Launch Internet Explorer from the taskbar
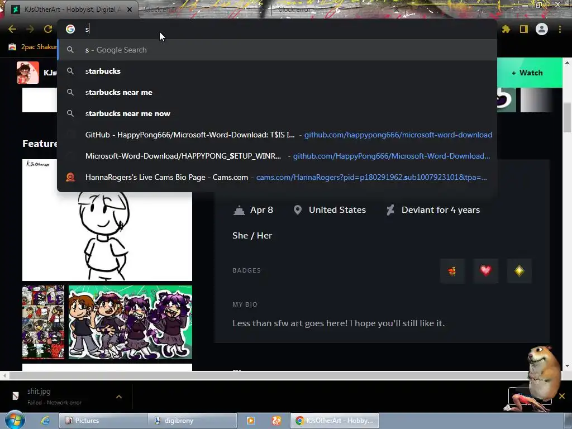 [45, 421]
